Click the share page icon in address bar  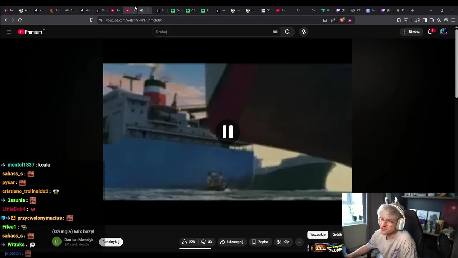click(333, 20)
